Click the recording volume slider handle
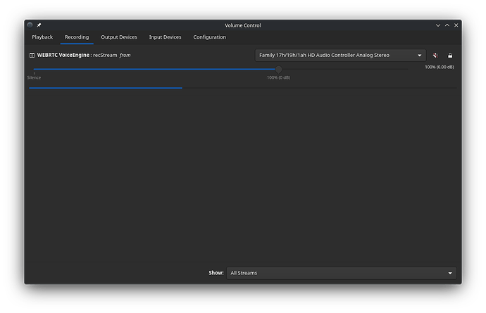Viewport: 486px width, 313px height. [278, 70]
